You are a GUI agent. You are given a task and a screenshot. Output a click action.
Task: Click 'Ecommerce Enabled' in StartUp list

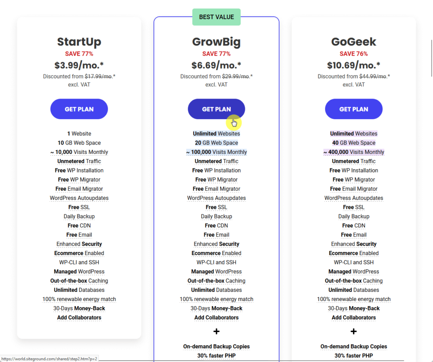pos(79,253)
